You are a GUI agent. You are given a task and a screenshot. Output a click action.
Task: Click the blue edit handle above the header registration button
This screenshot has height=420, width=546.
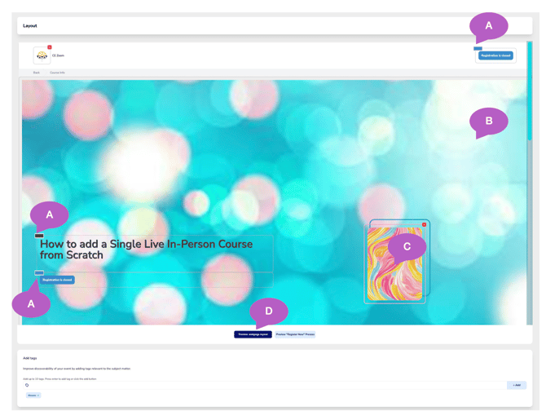[x=478, y=49]
